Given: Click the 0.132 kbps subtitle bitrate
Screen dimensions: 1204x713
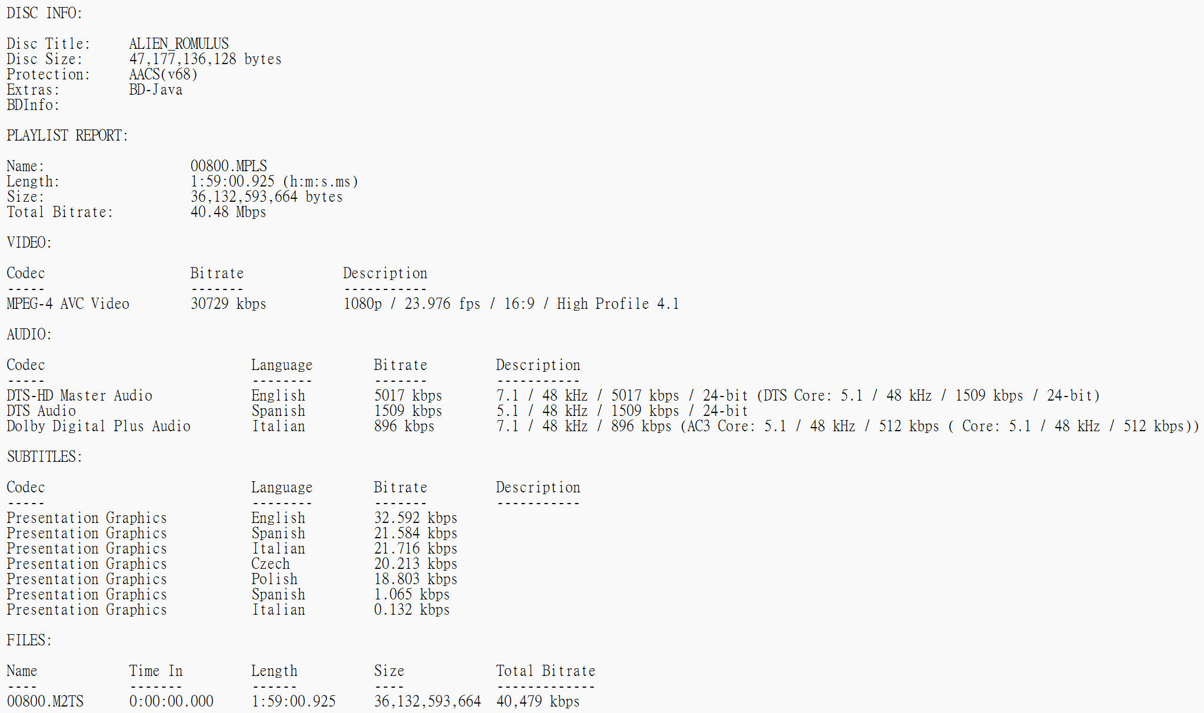Looking at the screenshot, I should pos(411,610).
